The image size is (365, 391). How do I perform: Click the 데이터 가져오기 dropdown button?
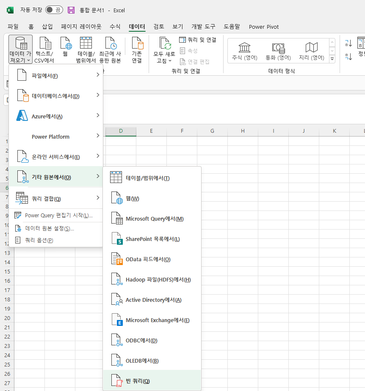click(x=20, y=49)
